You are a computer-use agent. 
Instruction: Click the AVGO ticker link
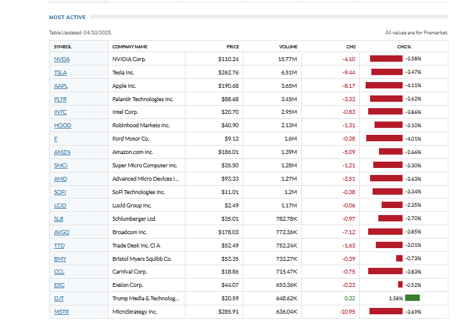coord(62,232)
